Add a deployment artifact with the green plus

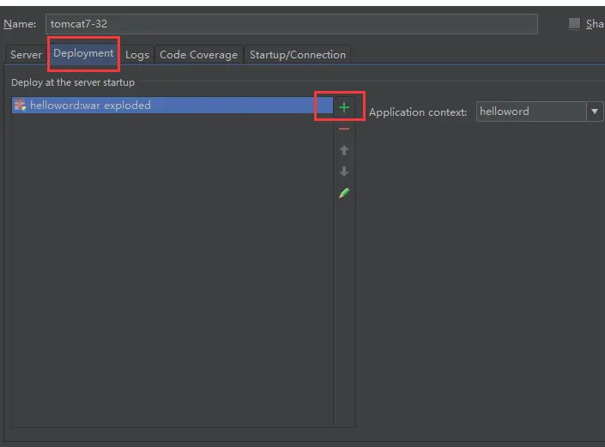coord(344,107)
